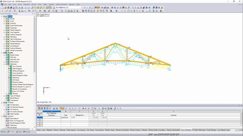The width and height of the screenshot is (243, 136).
Task: Select the Without Diagram radio option
Action: tap(9, 71)
